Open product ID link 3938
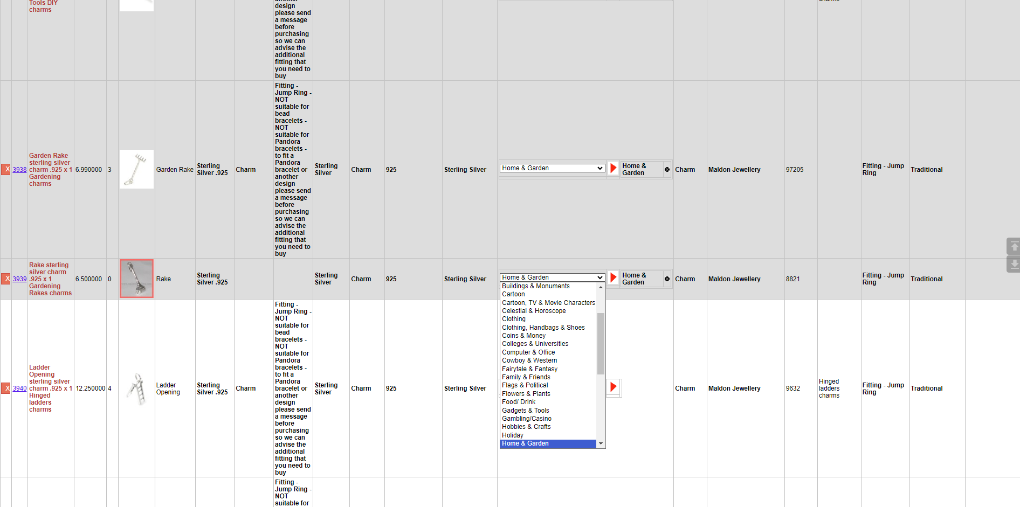 tap(19, 170)
